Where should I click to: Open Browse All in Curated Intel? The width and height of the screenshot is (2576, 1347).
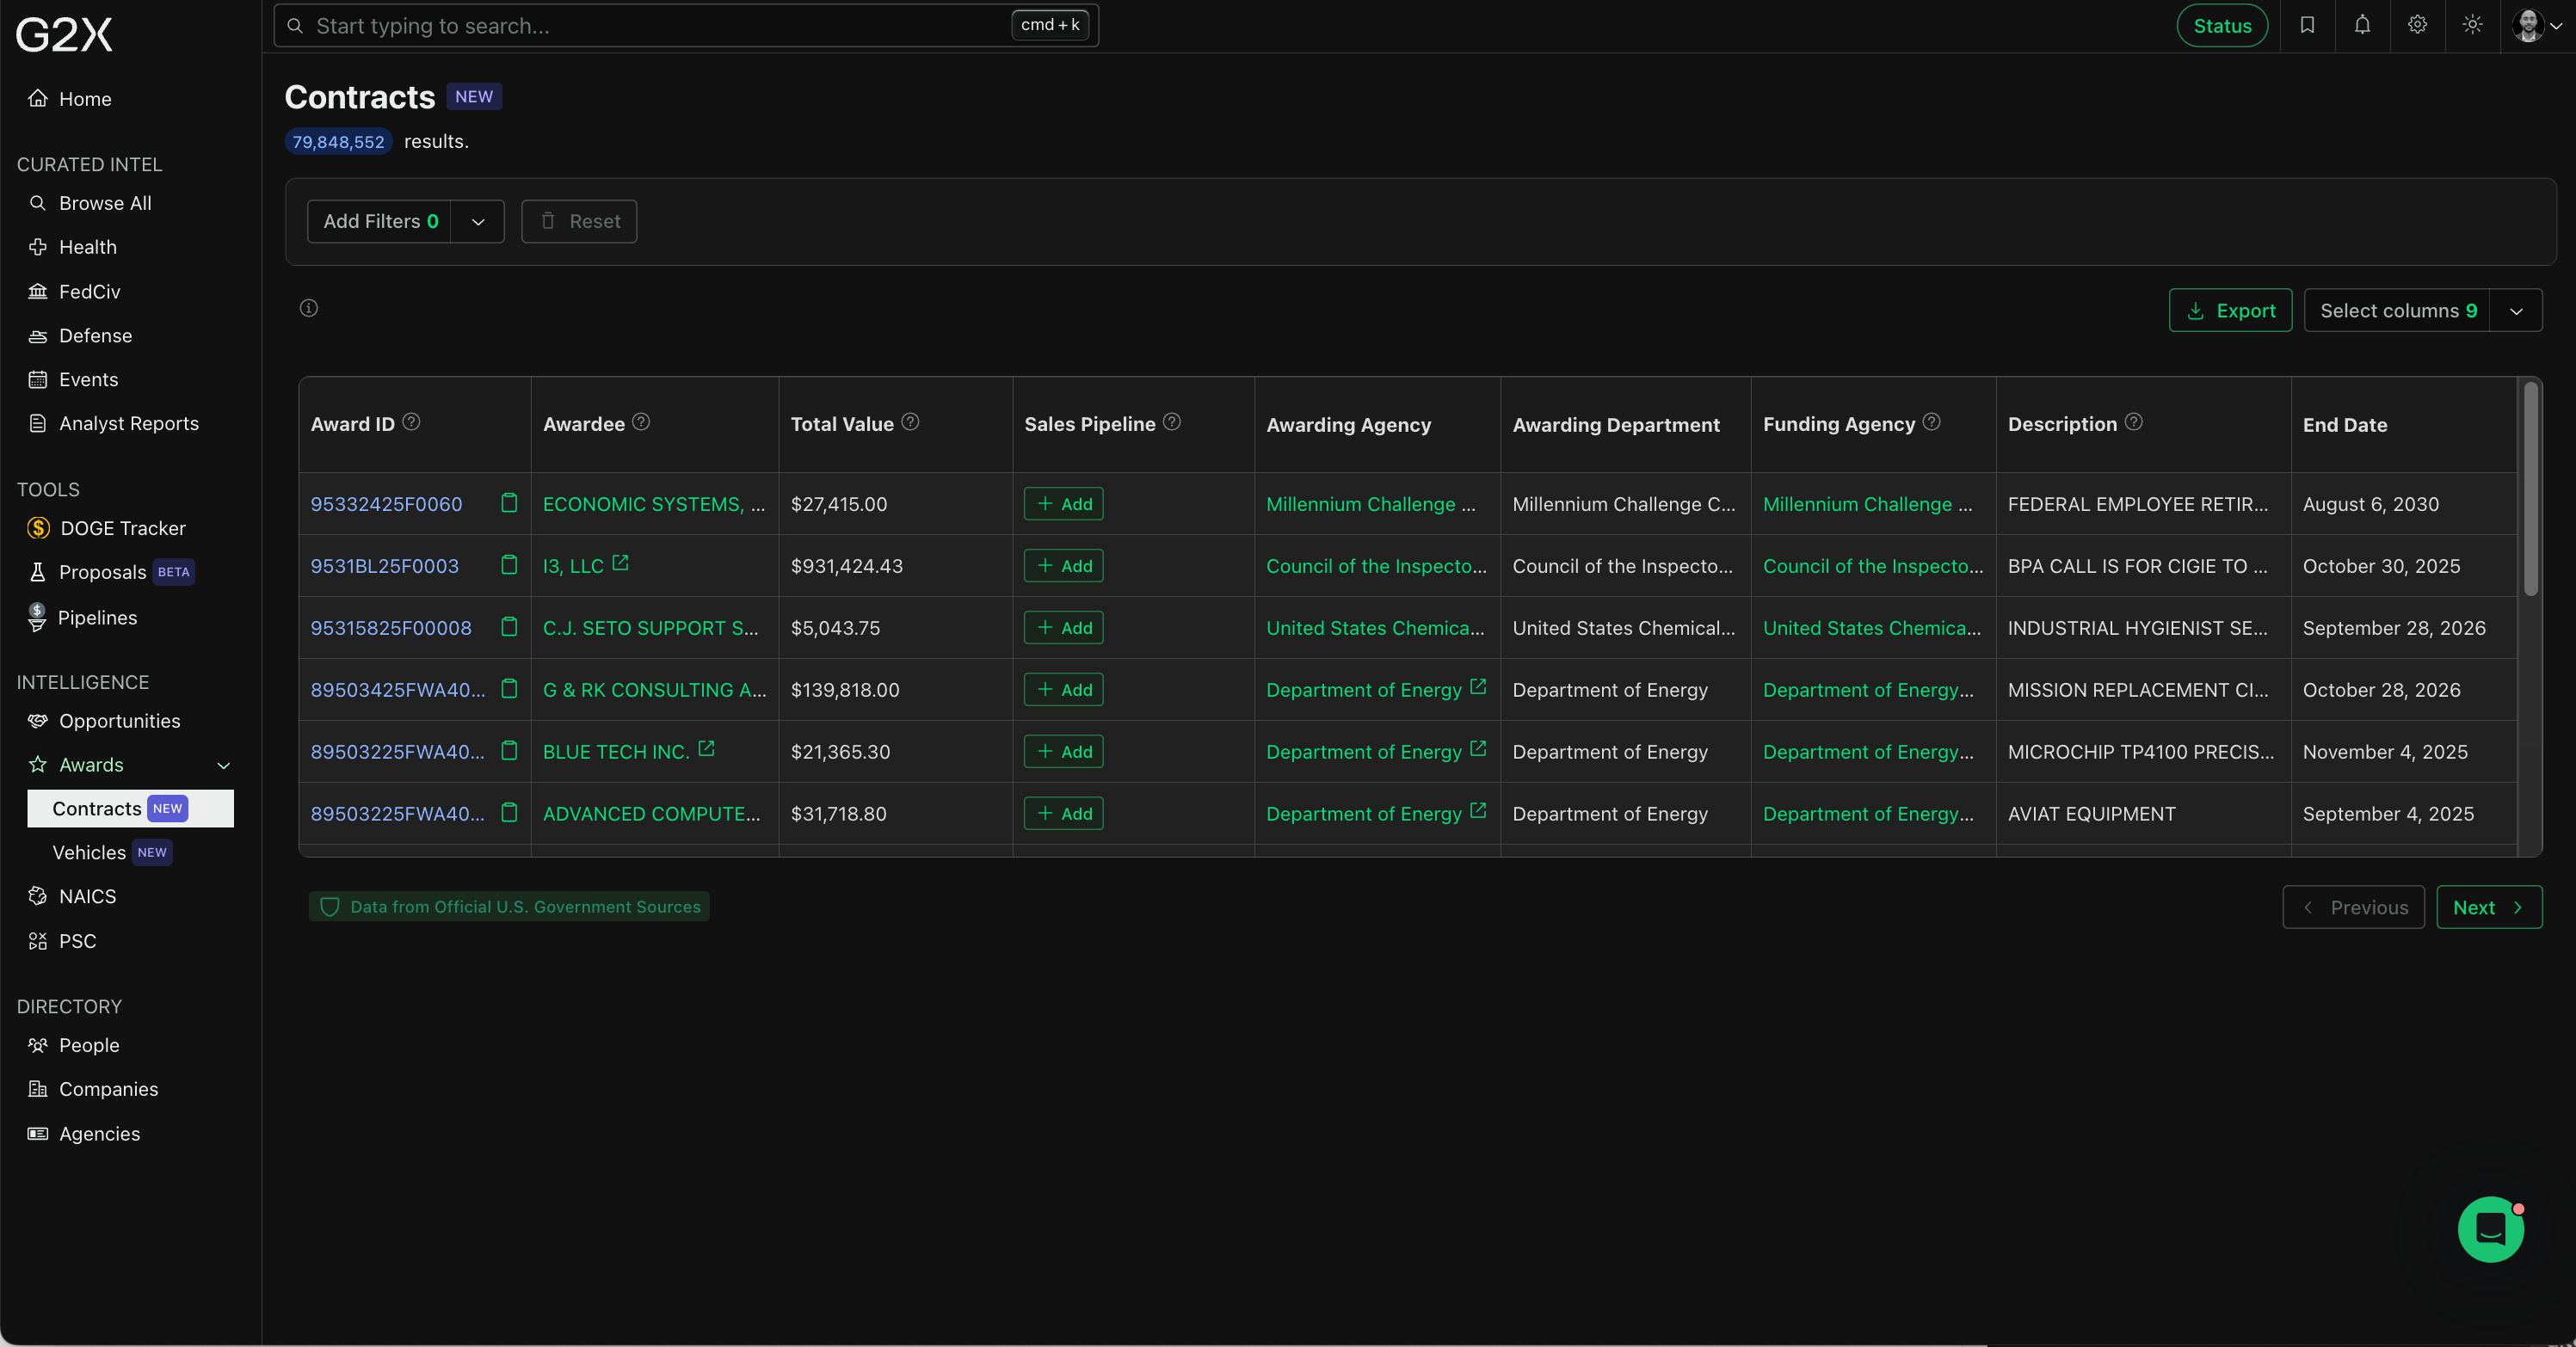(x=90, y=203)
